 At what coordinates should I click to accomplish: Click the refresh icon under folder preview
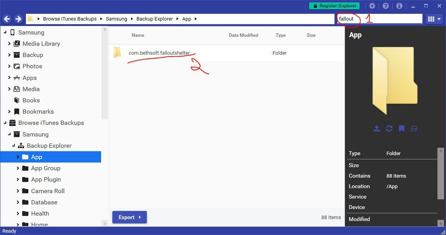(389, 129)
